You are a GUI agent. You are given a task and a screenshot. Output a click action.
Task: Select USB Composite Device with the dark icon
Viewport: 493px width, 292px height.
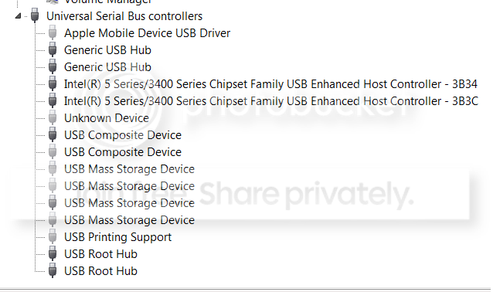(x=123, y=135)
